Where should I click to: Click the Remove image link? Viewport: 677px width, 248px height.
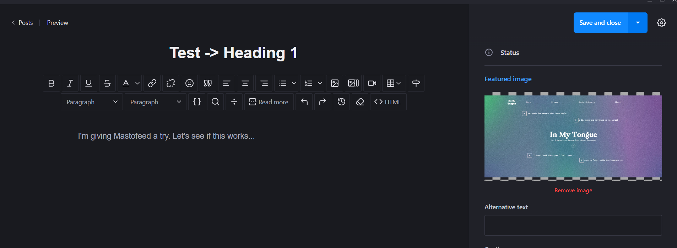point(573,191)
